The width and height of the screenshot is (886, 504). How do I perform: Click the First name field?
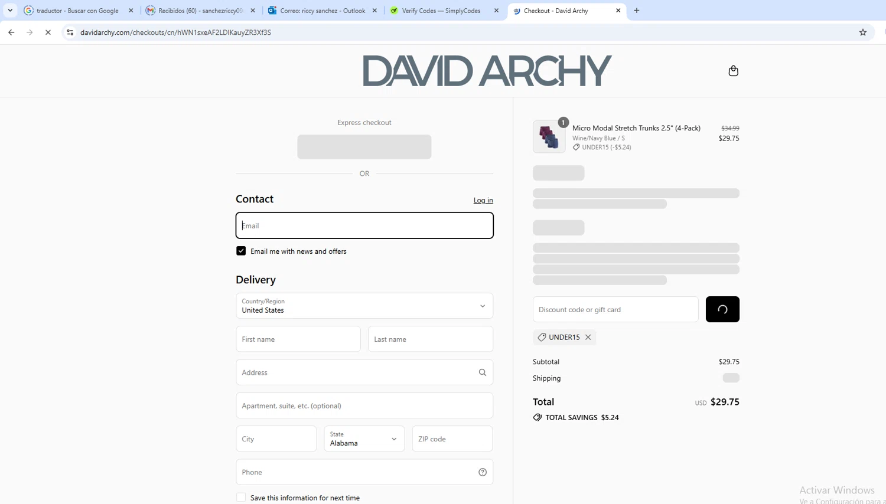pyautogui.click(x=298, y=339)
